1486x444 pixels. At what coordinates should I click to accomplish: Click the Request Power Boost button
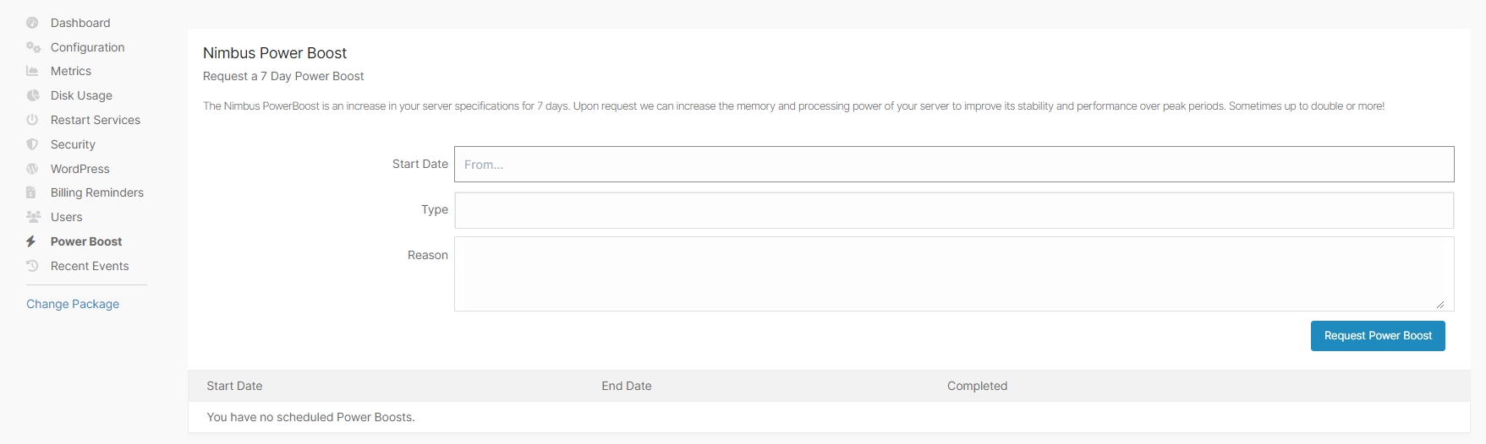pos(1378,336)
